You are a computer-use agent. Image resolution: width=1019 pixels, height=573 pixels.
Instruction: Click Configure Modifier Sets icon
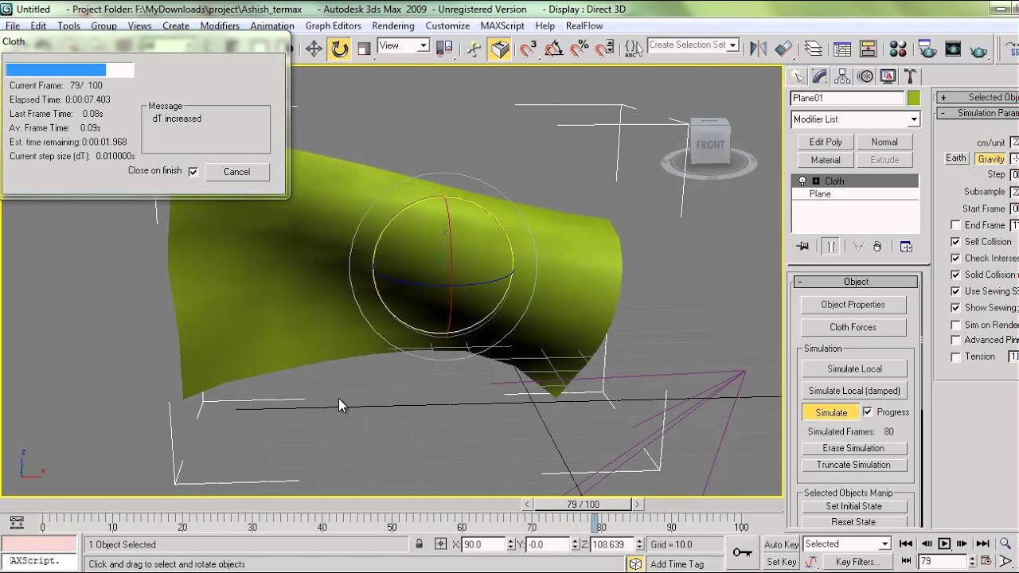906,247
